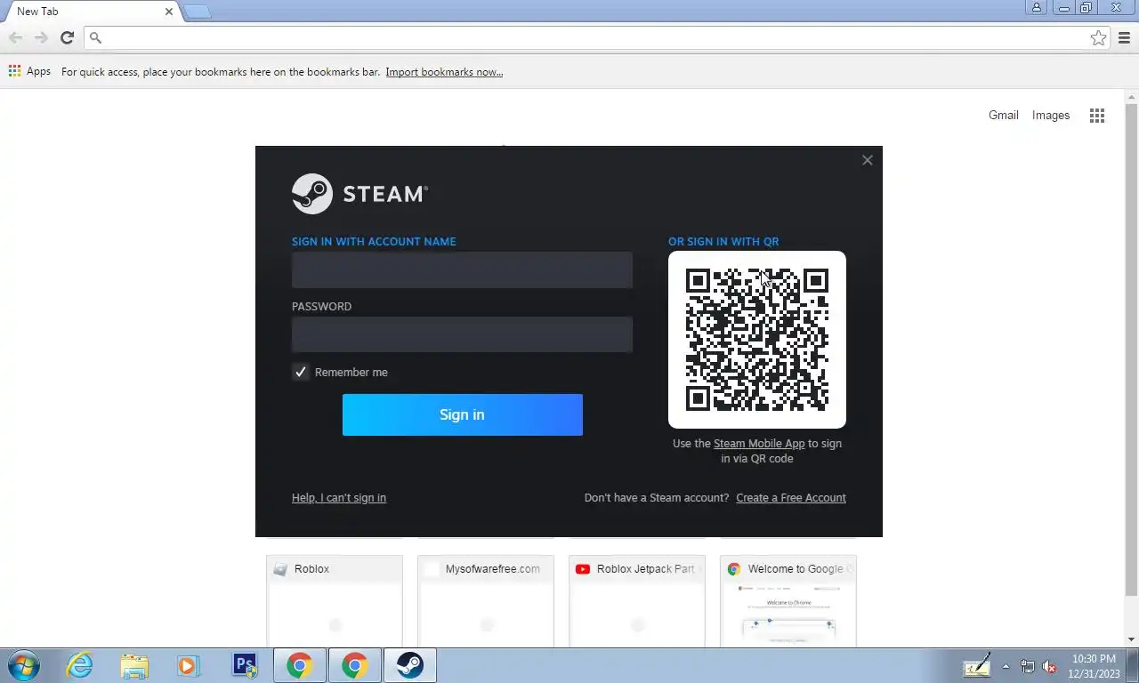Open the Welcome to Google Chrome thumbnail
This screenshot has height=683, width=1139.
click(x=788, y=600)
